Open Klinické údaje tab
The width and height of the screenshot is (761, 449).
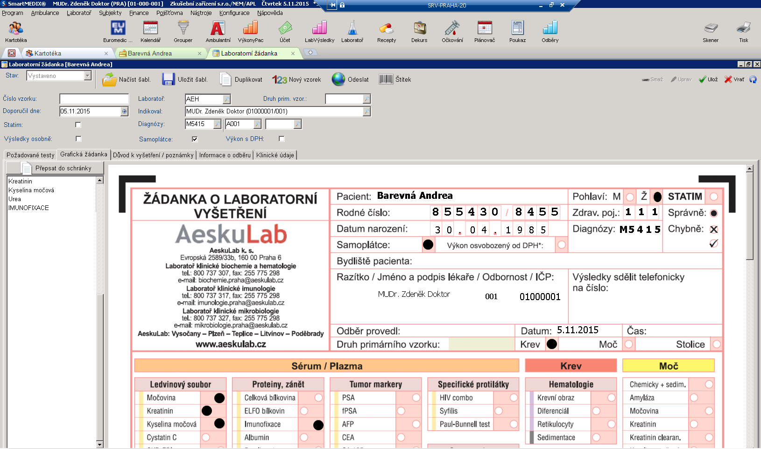(x=275, y=155)
